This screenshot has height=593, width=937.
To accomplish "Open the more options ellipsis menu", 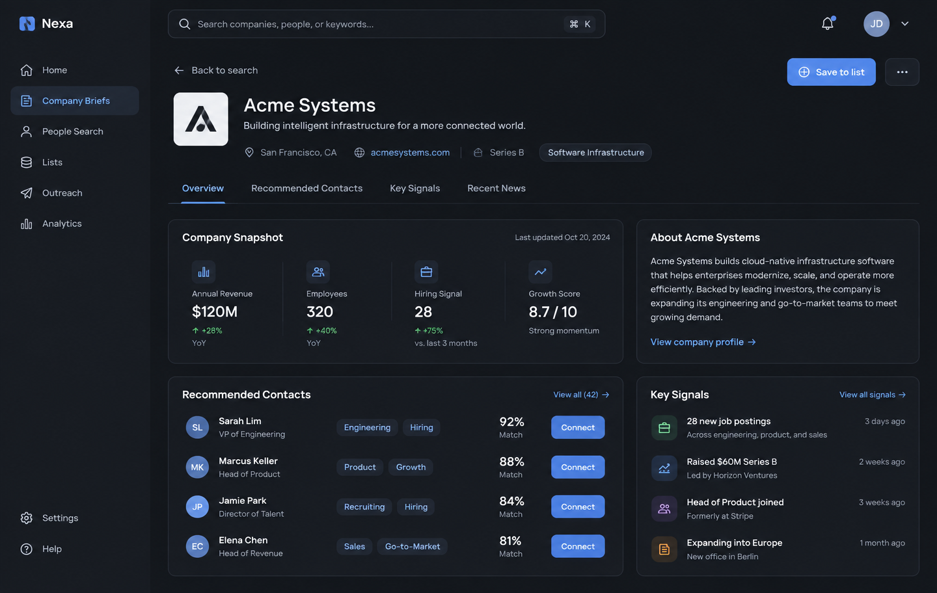I will coord(902,72).
